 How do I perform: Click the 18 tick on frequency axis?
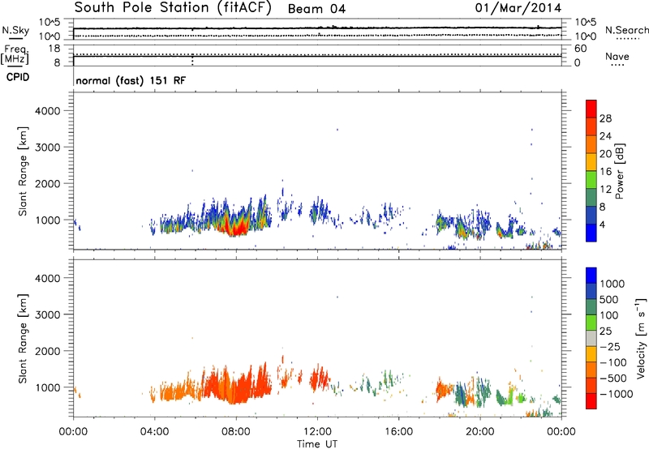[54, 49]
